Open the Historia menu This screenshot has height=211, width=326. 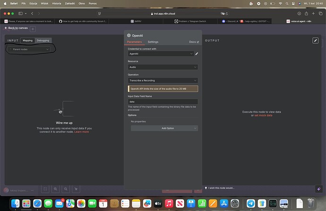tap(57, 3)
